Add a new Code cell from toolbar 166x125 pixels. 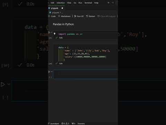[x=52, y=16]
